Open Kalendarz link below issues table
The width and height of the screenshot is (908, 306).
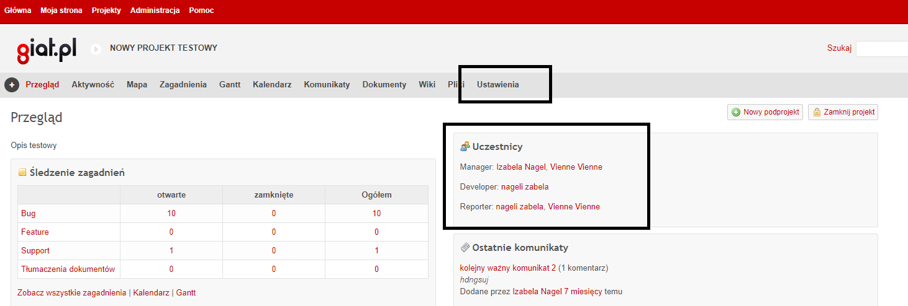[x=151, y=292]
